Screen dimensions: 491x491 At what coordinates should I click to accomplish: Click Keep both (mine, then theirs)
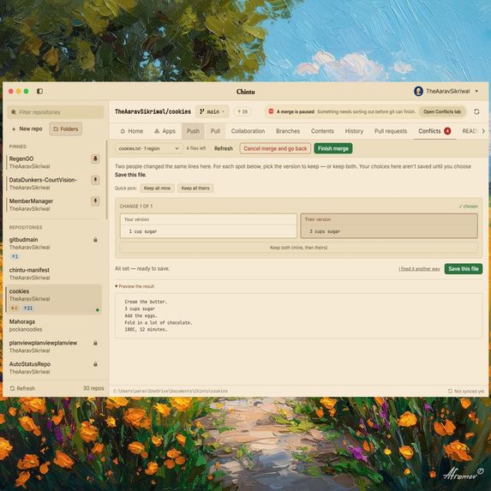click(299, 248)
